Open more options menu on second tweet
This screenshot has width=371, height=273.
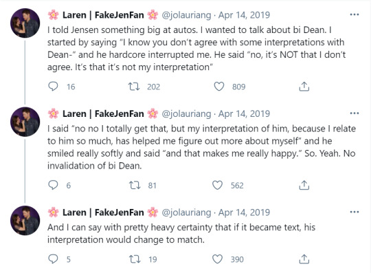(355, 113)
